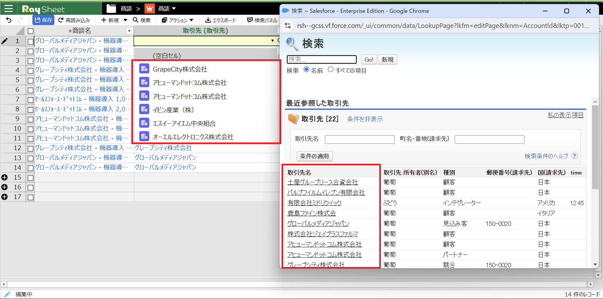The height and width of the screenshot is (299, 603).
Task: Choose エスイーアイエム中央組合 from the list
Action: [x=184, y=123]
